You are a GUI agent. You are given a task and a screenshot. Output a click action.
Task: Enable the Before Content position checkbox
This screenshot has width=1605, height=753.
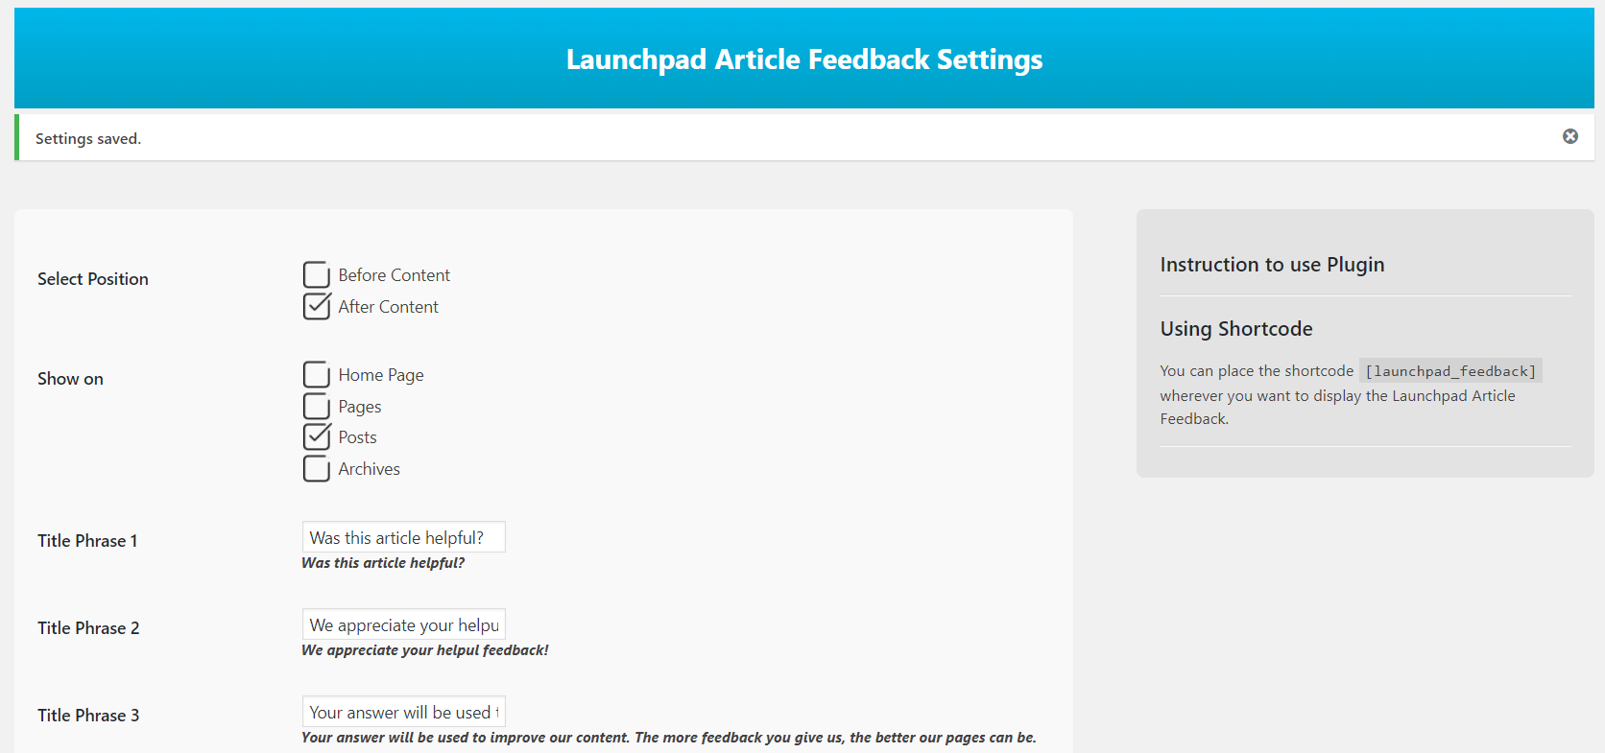pos(316,275)
